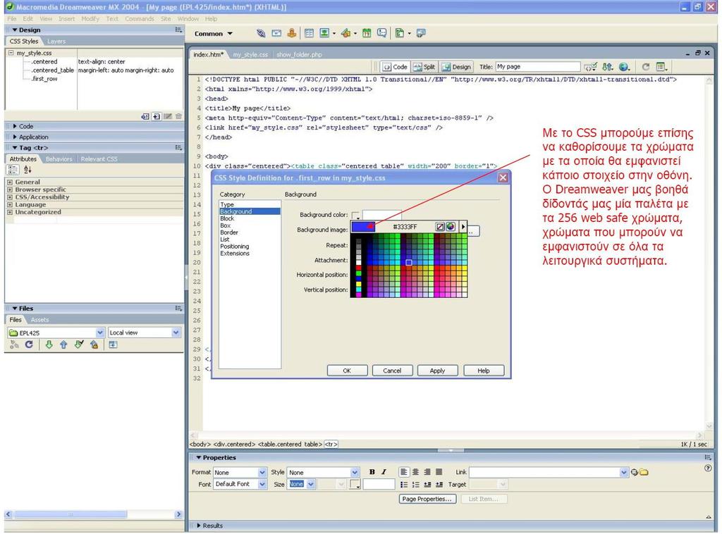722x534 pixels.
Task: Insert a hyperlink from the Common bar
Action: pos(261,33)
